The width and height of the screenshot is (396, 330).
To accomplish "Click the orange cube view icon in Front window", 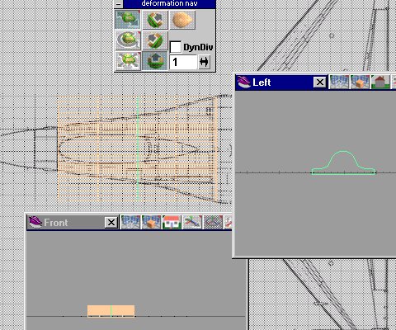I will [151, 222].
